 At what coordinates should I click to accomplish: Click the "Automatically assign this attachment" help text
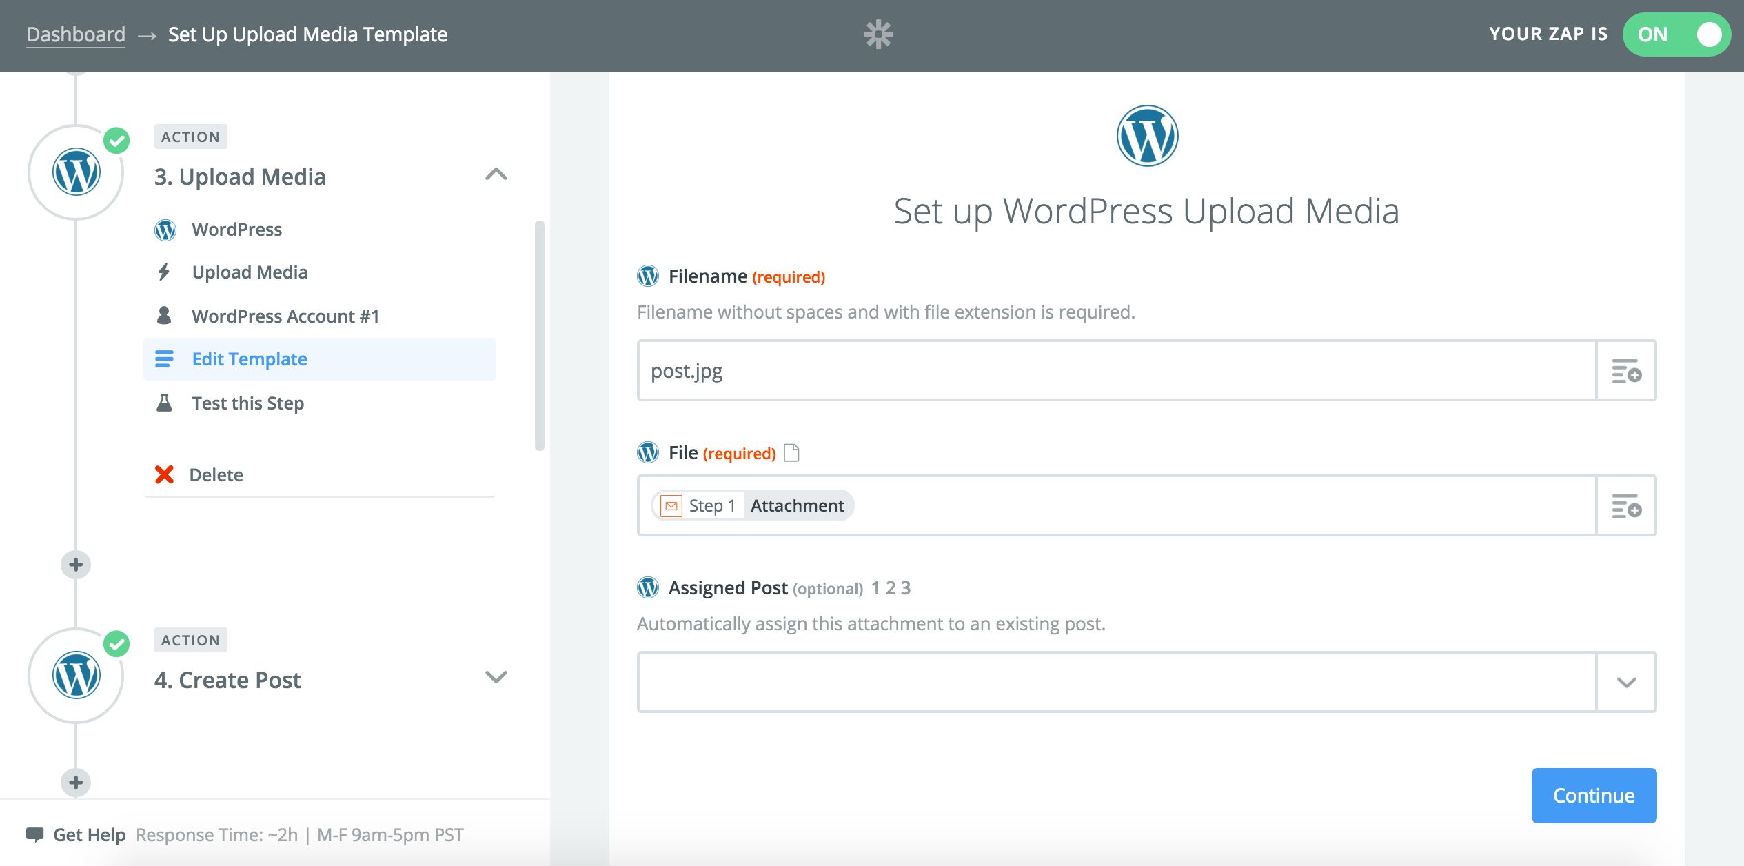point(871,624)
